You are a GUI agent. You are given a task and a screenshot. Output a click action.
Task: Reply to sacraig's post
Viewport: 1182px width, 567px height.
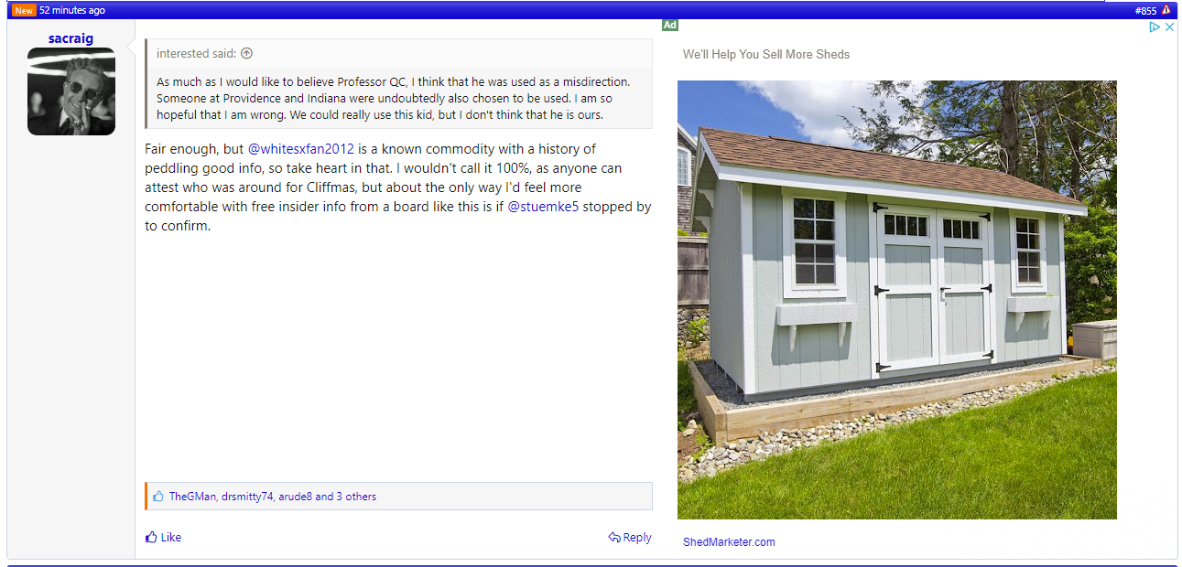coord(630,537)
